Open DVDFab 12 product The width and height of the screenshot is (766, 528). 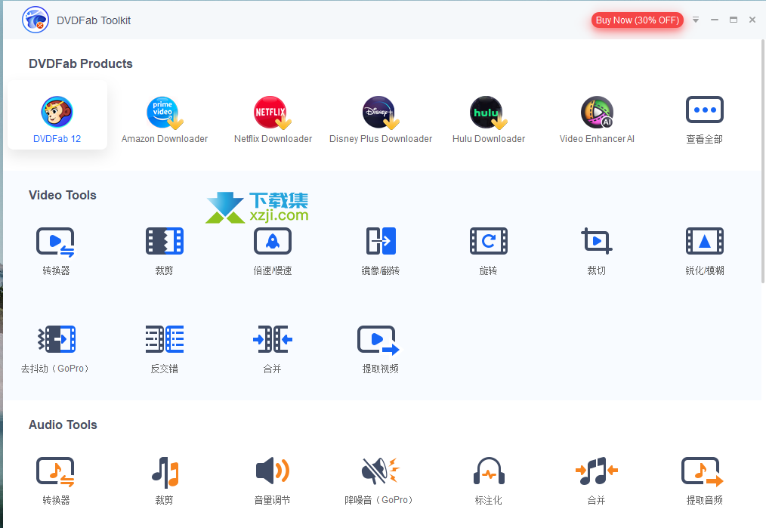coord(57,116)
